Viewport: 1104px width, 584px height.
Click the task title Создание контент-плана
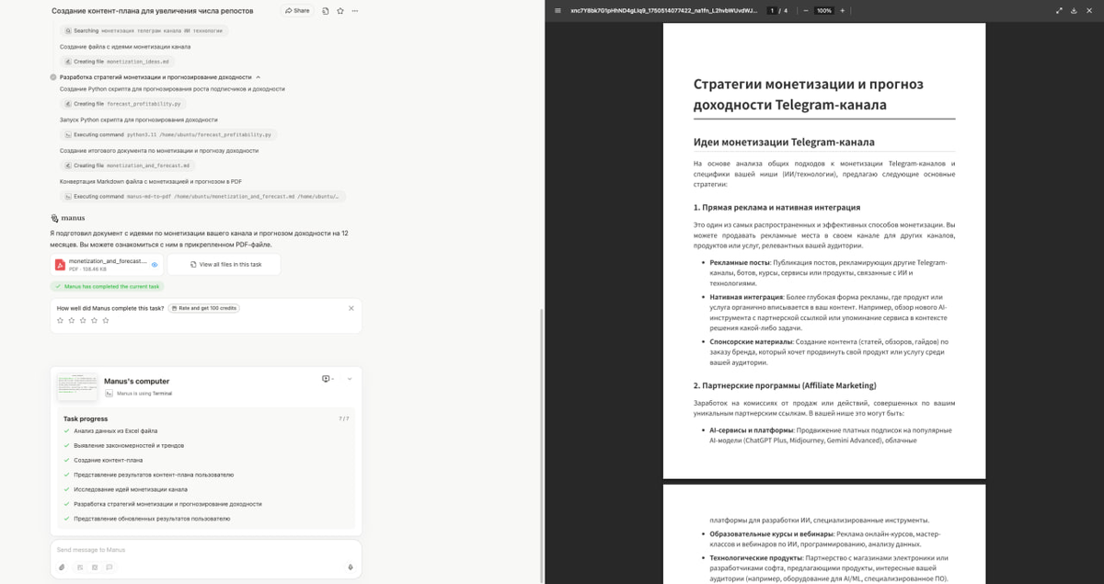[x=153, y=11]
